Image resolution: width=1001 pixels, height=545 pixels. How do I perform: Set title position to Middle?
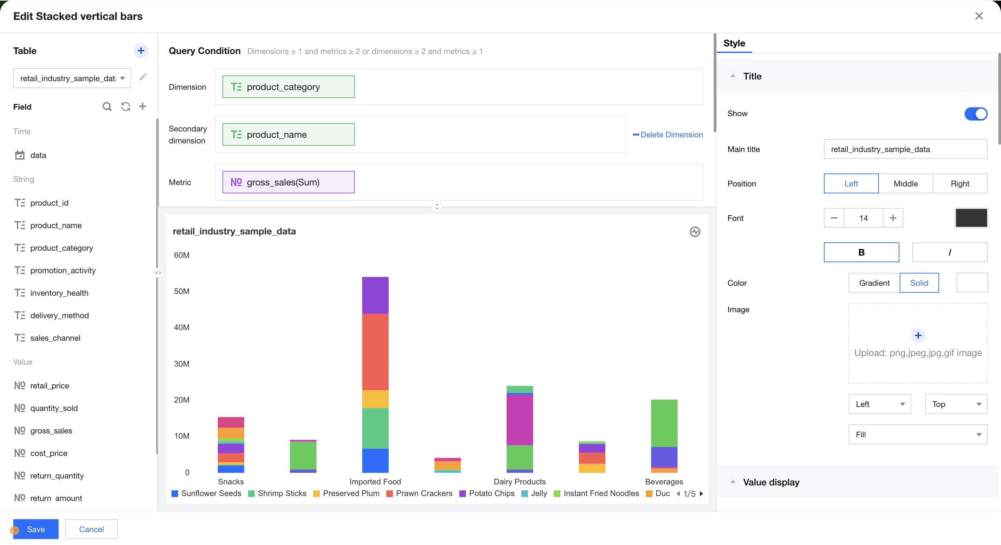point(905,183)
